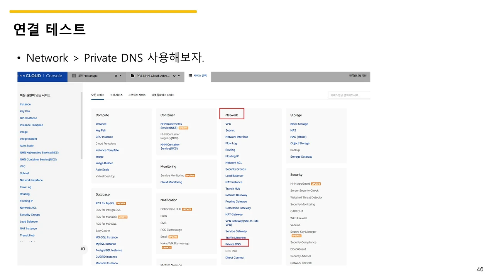Open Cloud Functions under Compute
494x277 pixels.
click(106, 144)
